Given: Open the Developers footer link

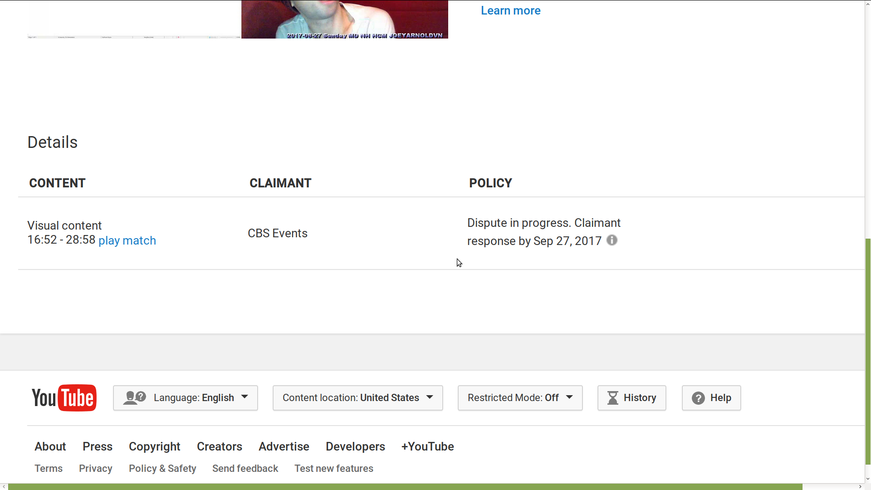Looking at the screenshot, I should 355,446.
